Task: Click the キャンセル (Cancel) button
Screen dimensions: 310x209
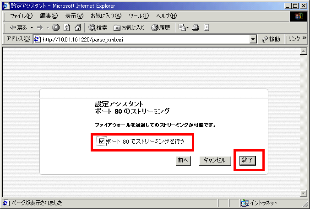Action: [215, 161]
